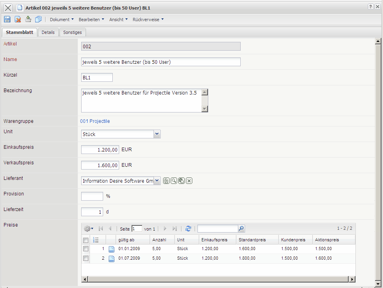Tick the checkbox for price row 1
383x288 pixels.
[x=86, y=249]
